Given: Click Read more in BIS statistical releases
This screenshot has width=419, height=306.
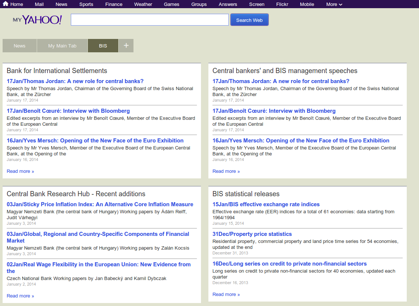Looking at the screenshot, I should [226, 295].
